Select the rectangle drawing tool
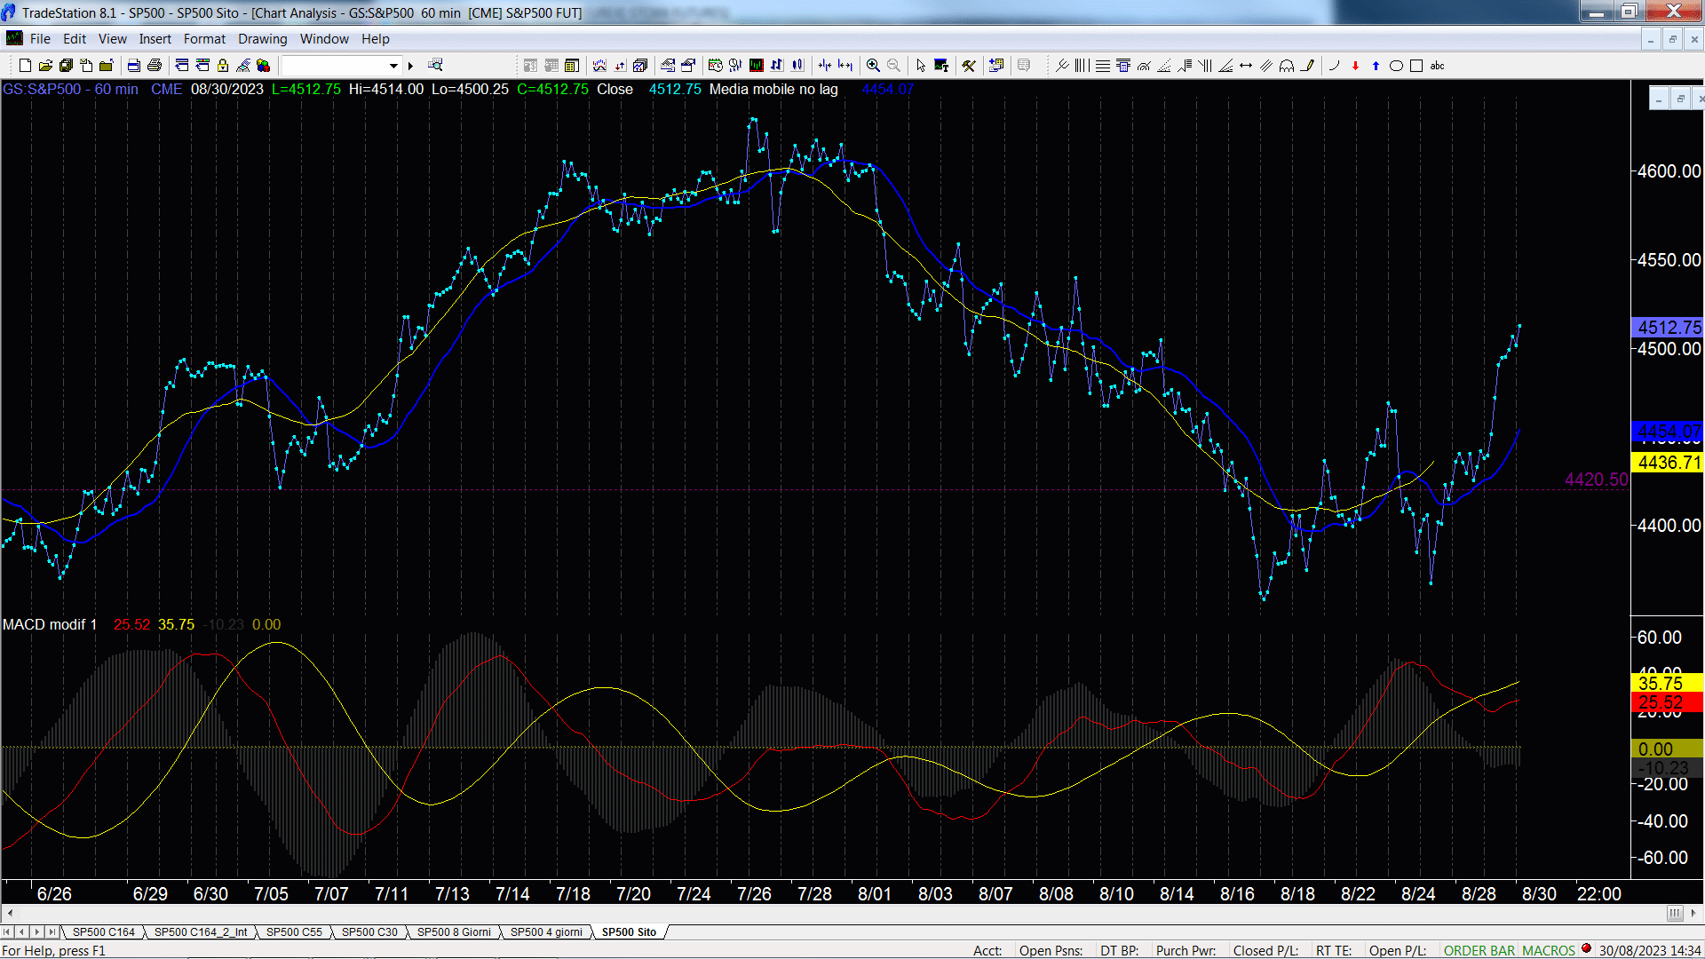This screenshot has width=1705, height=959. pyautogui.click(x=1416, y=65)
